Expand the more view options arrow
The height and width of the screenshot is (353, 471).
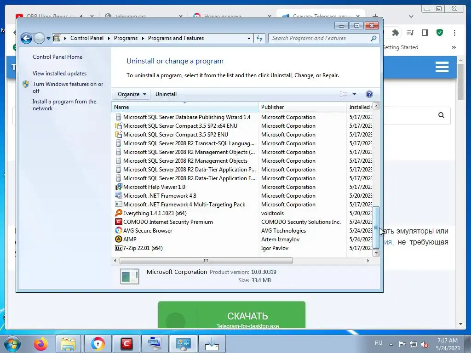[354, 94]
